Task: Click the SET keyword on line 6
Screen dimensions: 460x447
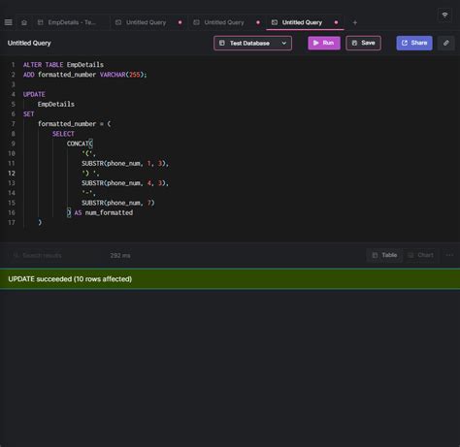Action: (x=28, y=114)
